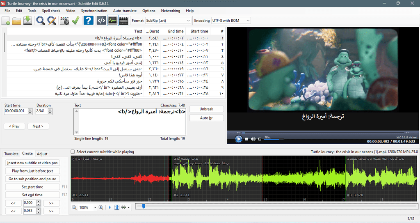Click the New subtitle file icon
This screenshot has height=223, width=420.
point(6,21)
